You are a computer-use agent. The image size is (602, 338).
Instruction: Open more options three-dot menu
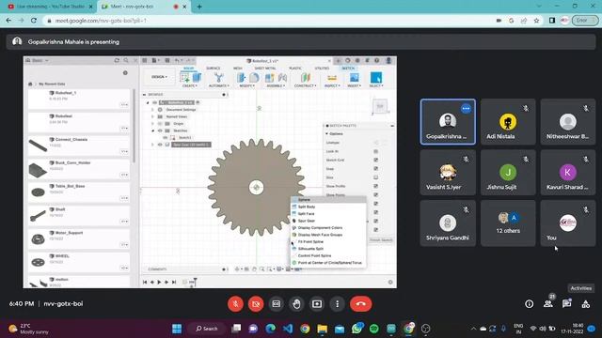(337, 304)
